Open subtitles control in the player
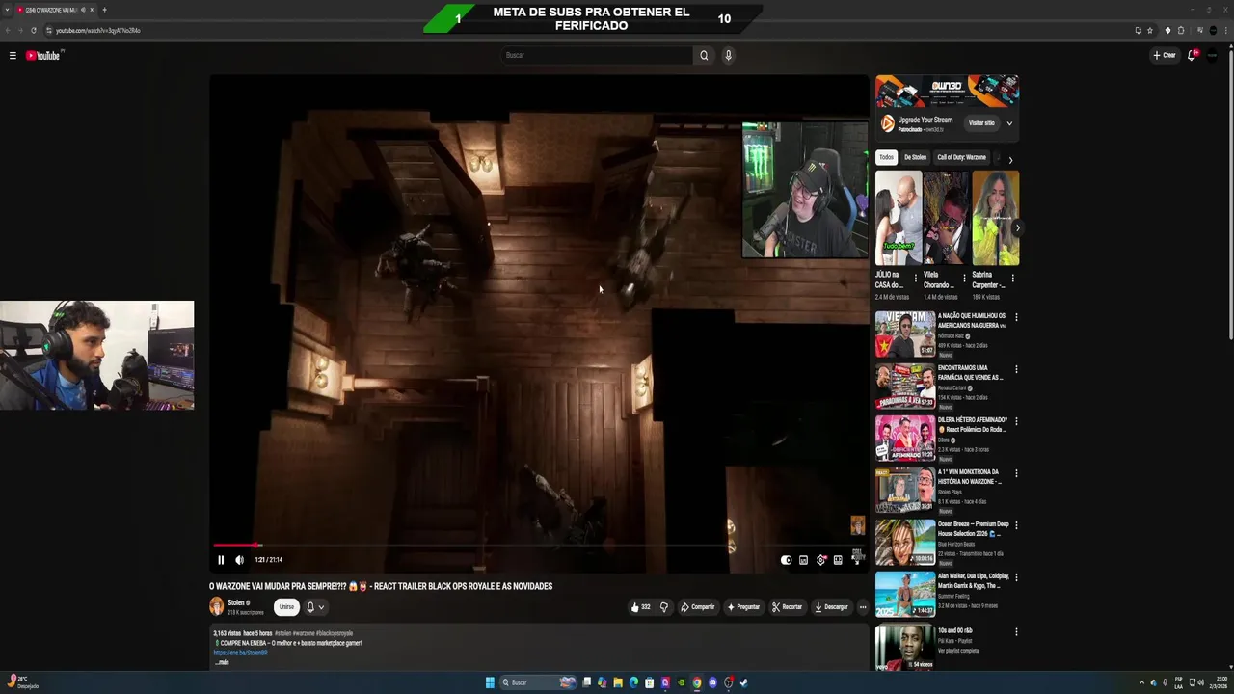 [x=803, y=560]
